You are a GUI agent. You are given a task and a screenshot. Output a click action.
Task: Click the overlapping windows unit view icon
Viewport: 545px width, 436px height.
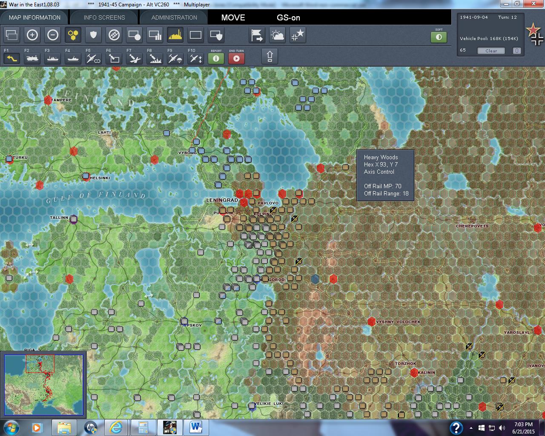tap(12, 35)
